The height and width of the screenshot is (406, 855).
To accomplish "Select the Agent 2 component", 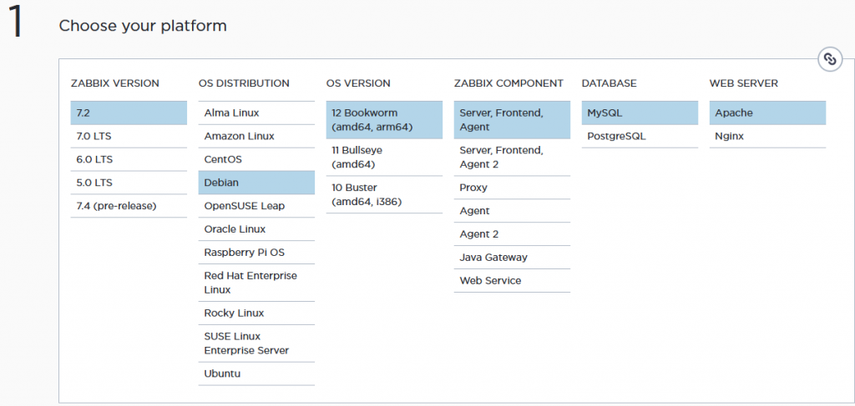I will pyautogui.click(x=512, y=234).
